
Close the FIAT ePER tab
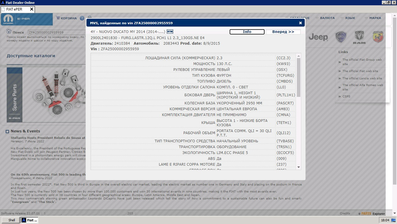pos(32,9)
